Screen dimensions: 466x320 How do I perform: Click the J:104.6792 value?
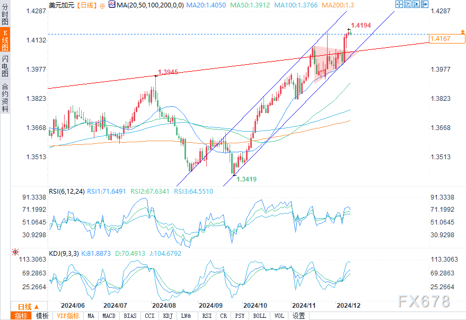coord(165,253)
